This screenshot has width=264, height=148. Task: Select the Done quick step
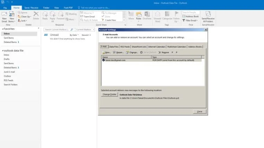pos(106,17)
